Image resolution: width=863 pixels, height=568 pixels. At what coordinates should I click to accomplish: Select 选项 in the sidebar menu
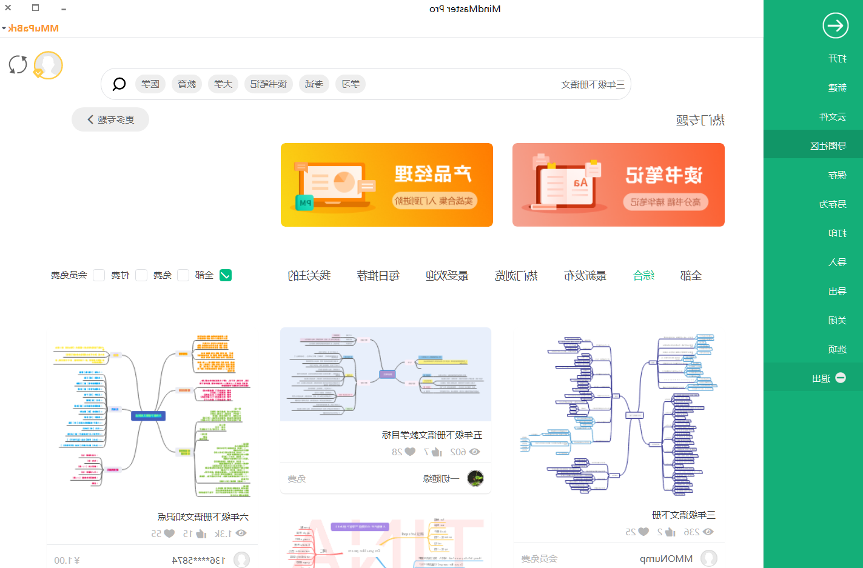point(813,349)
